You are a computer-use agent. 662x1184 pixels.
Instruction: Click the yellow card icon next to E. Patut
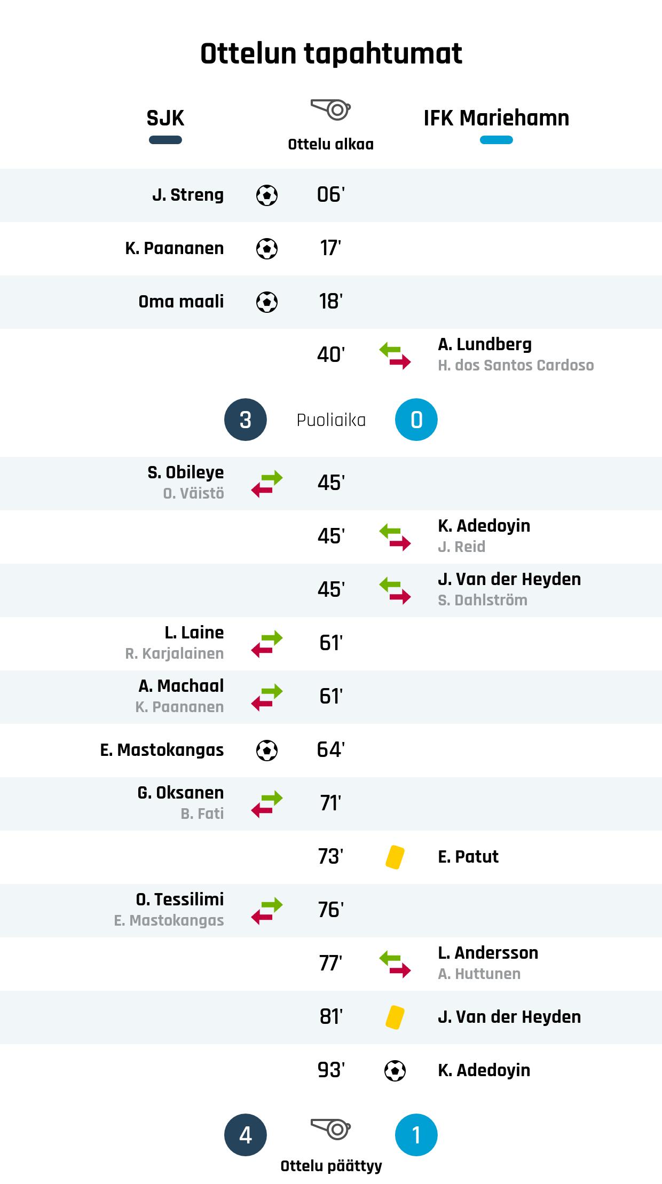coord(395,857)
